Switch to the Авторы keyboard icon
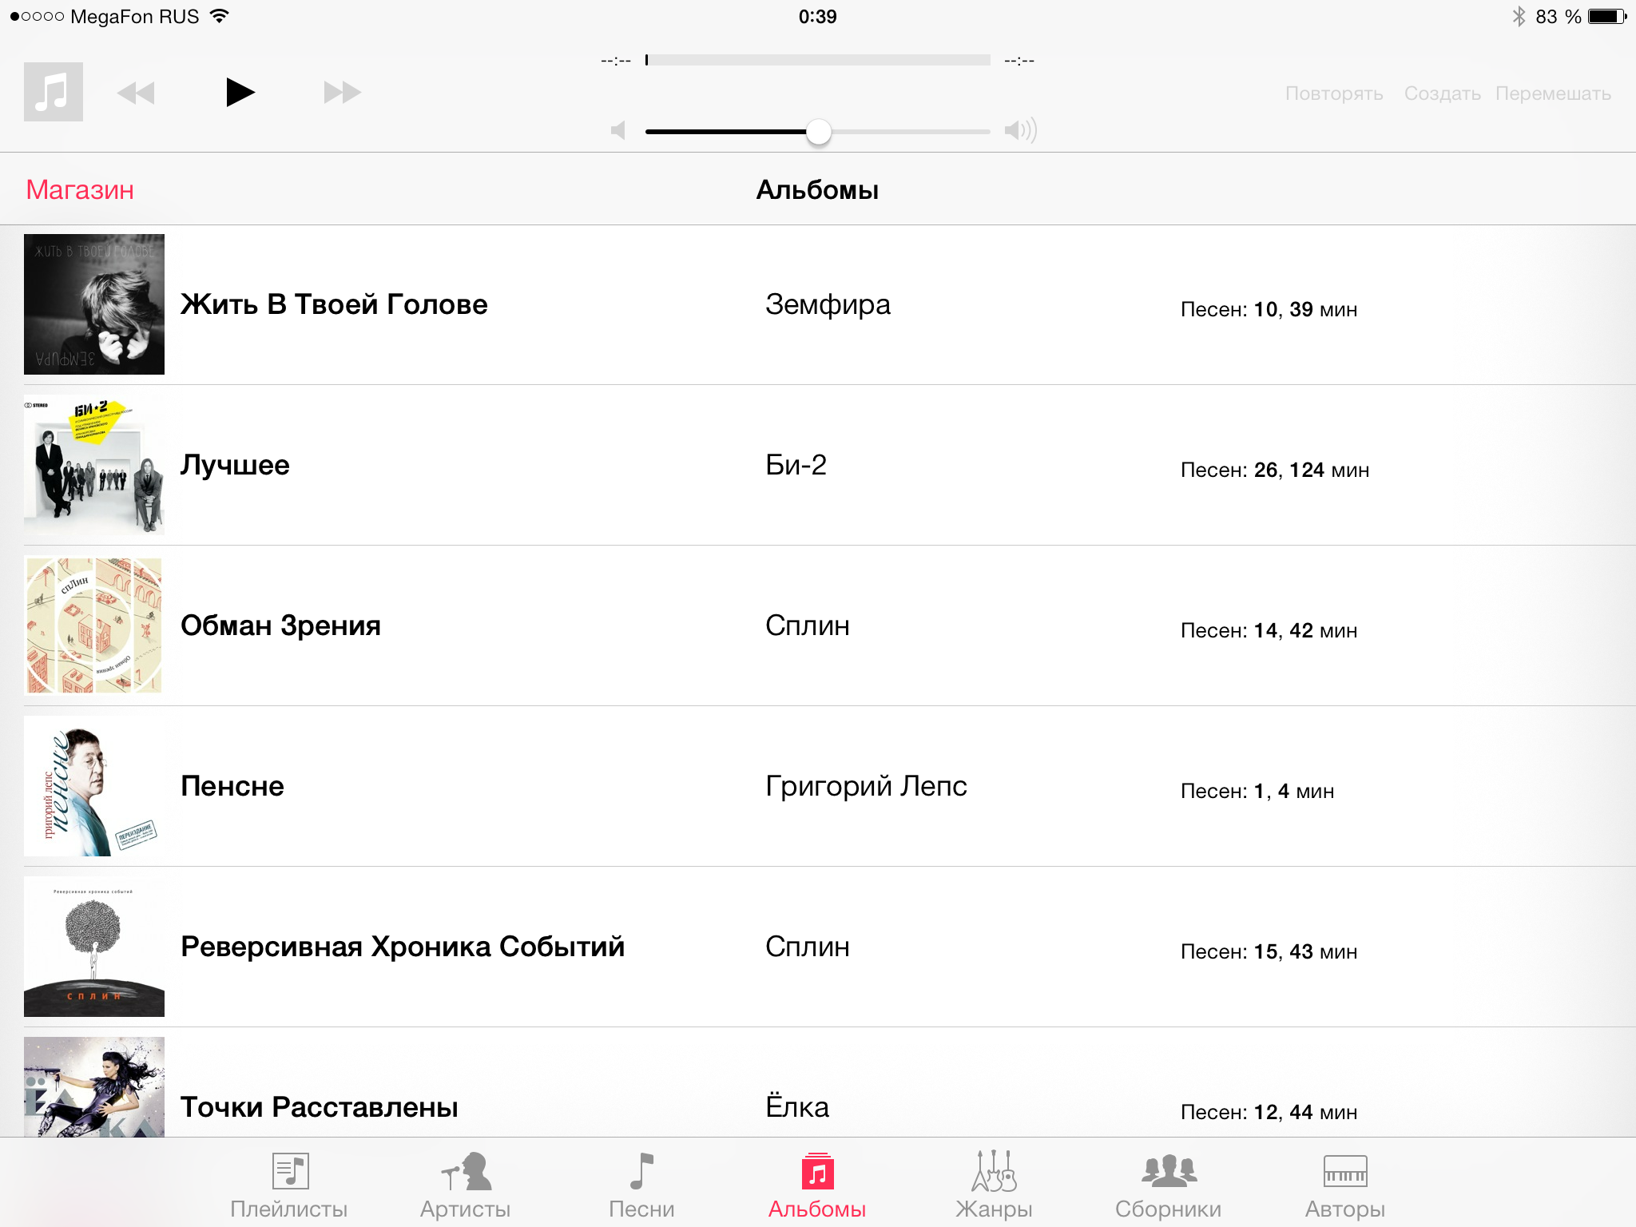 (x=1345, y=1171)
